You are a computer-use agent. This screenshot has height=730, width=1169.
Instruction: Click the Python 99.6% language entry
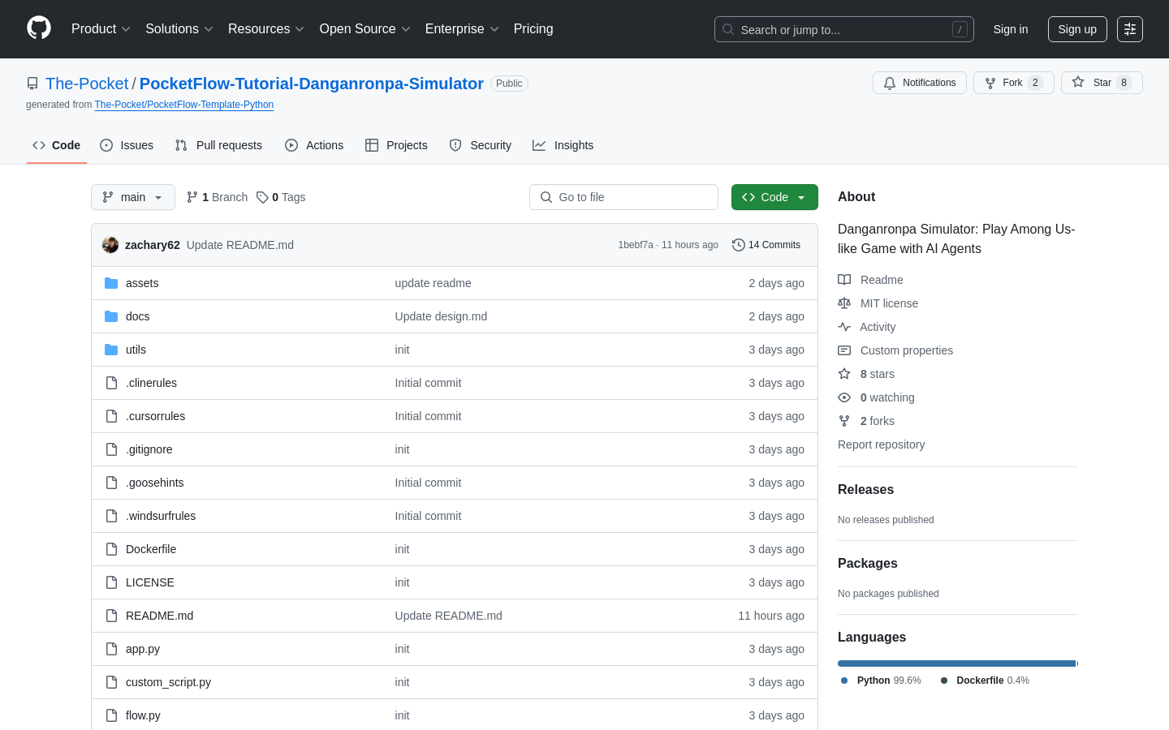click(881, 681)
